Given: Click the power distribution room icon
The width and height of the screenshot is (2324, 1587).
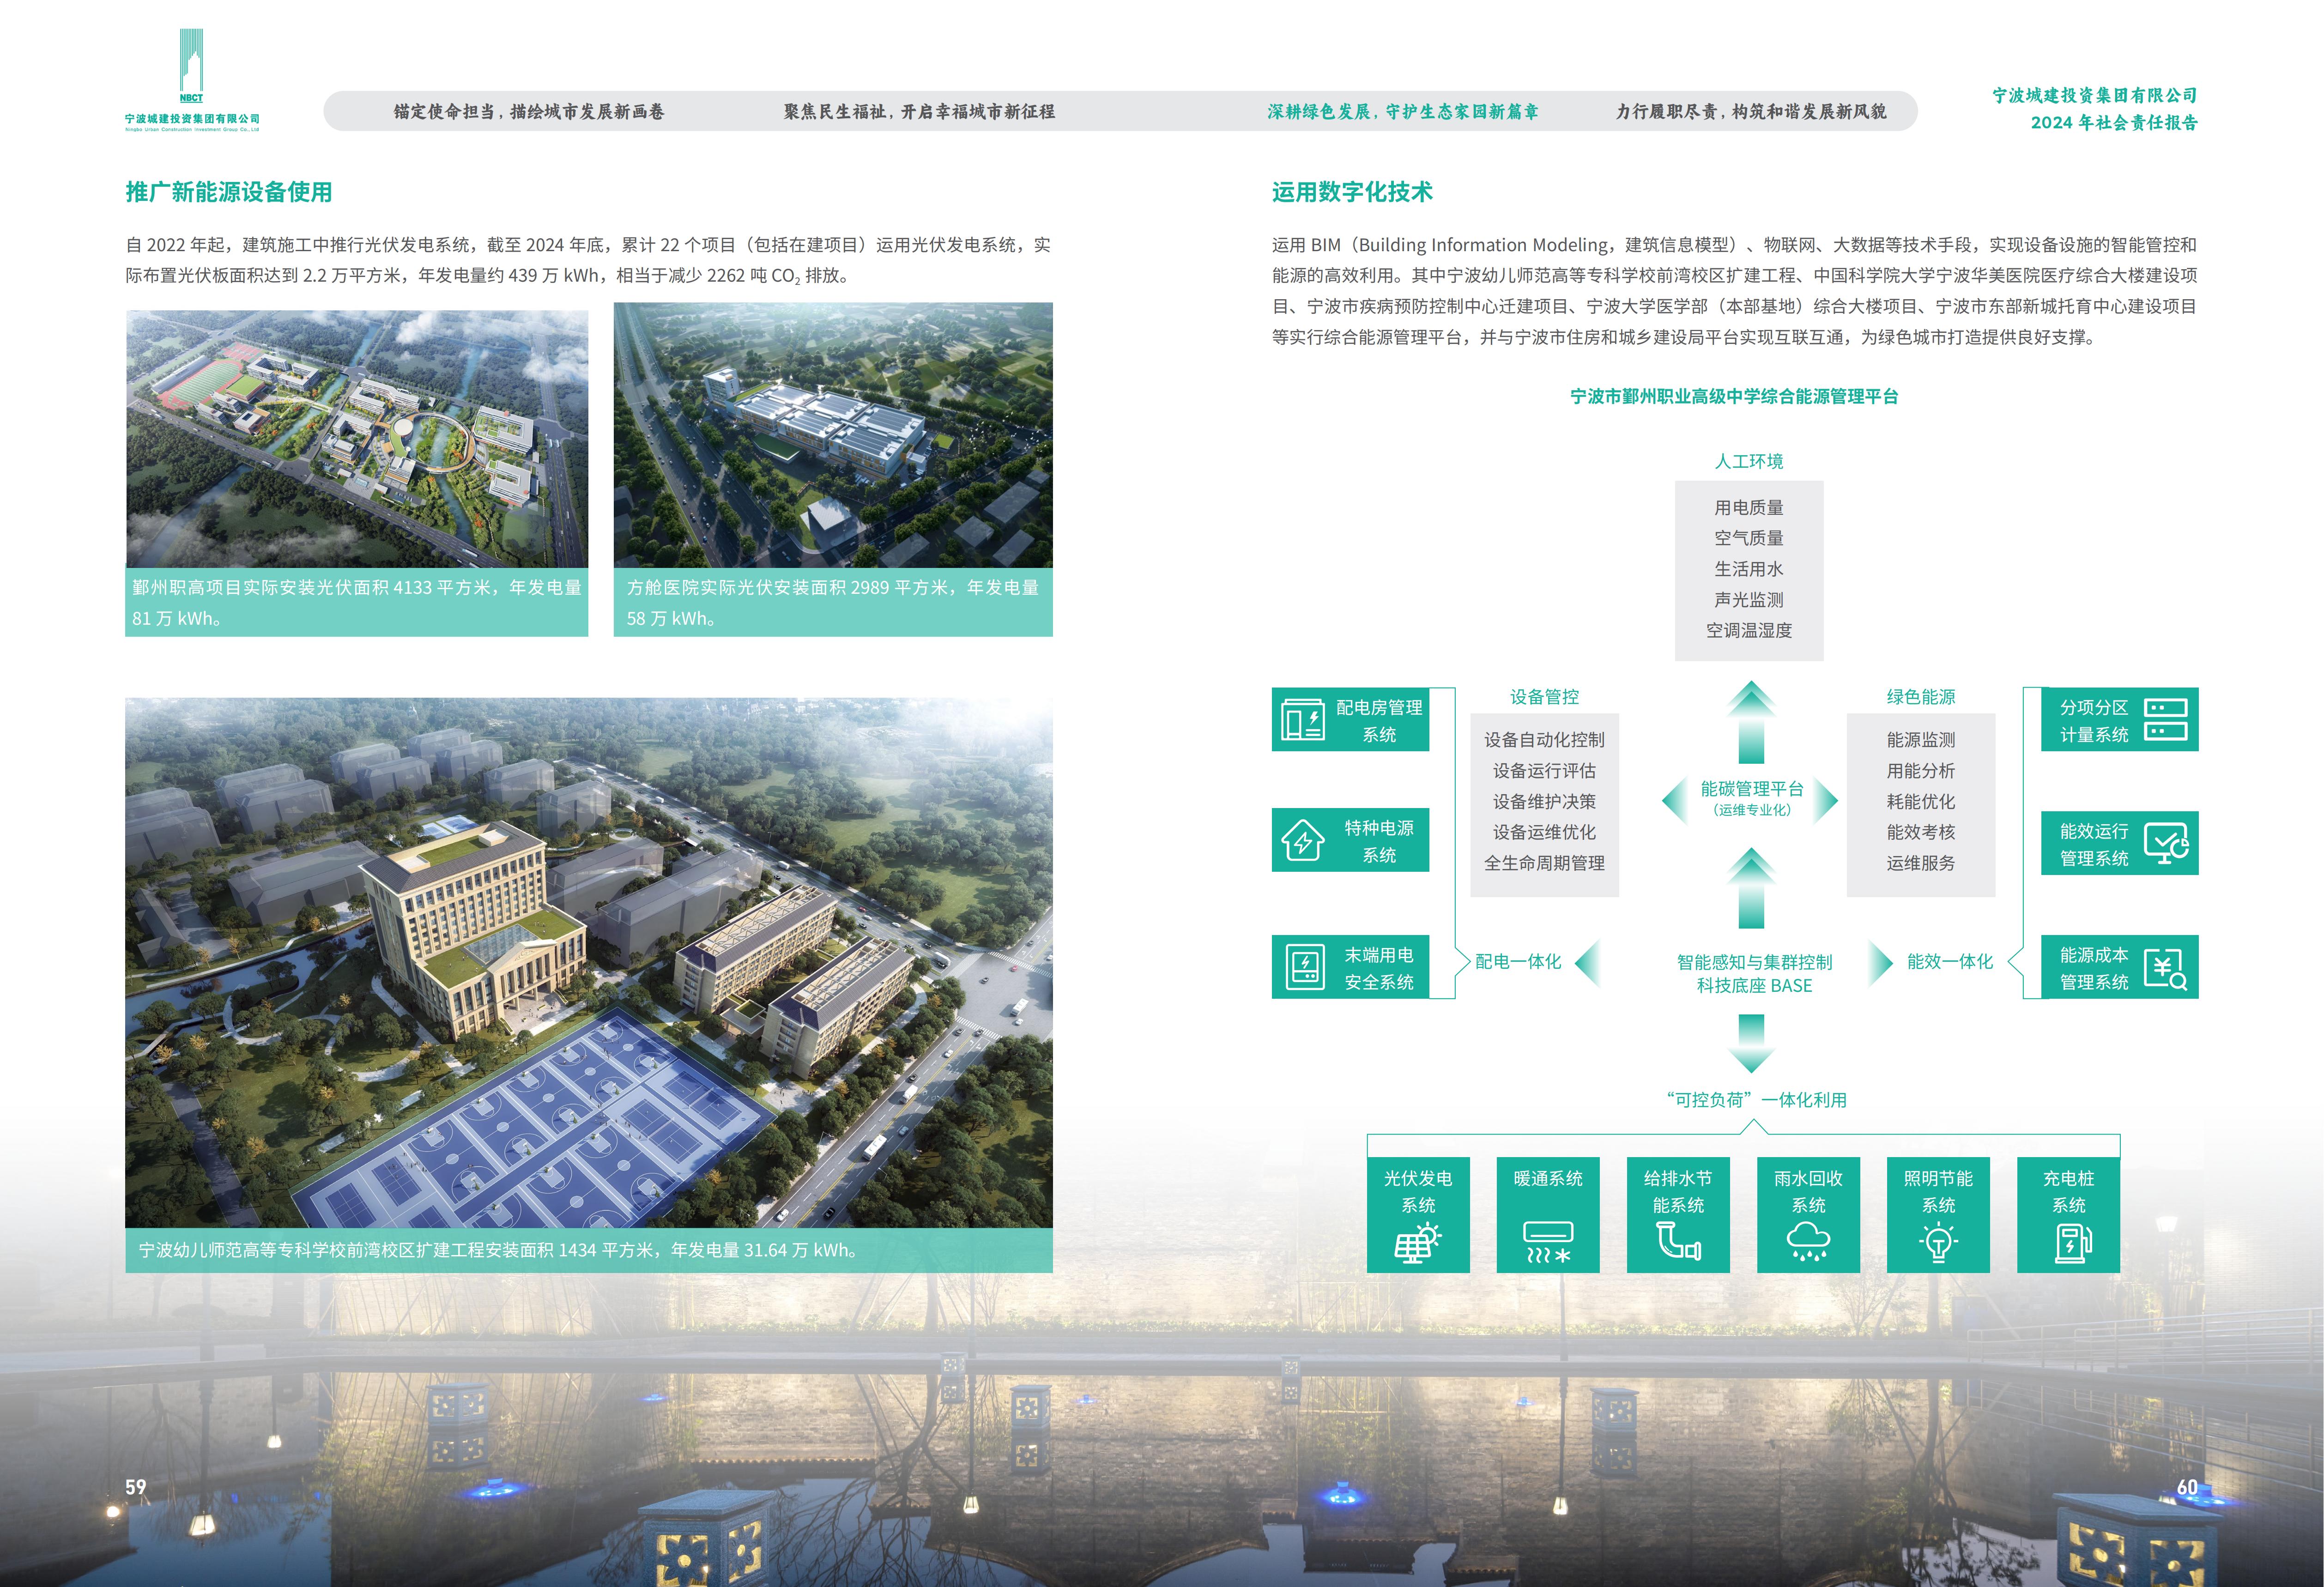Looking at the screenshot, I should point(1303,720).
